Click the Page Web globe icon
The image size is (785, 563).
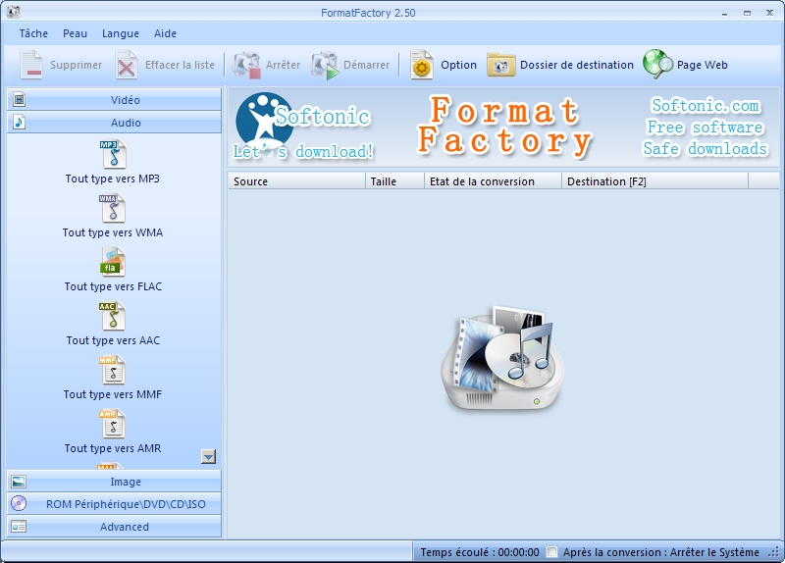coord(657,64)
